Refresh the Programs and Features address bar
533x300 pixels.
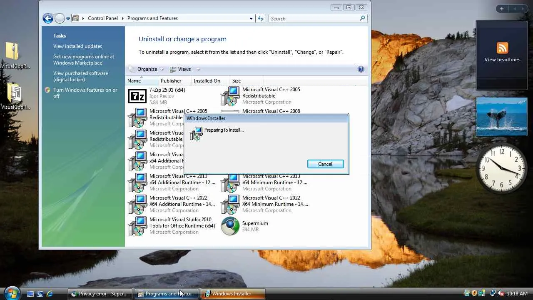(x=261, y=18)
